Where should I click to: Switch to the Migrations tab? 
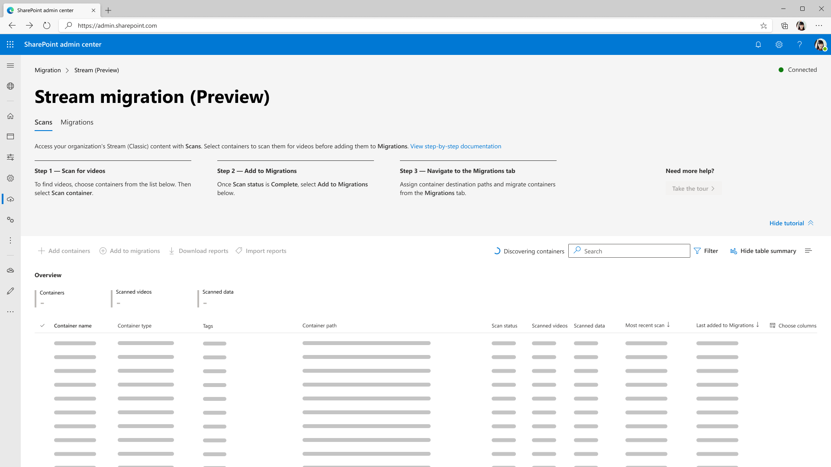pos(77,122)
